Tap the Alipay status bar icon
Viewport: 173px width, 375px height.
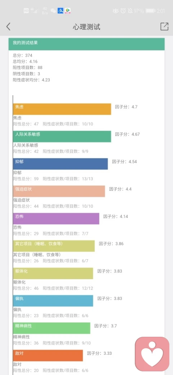pos(61,10)
